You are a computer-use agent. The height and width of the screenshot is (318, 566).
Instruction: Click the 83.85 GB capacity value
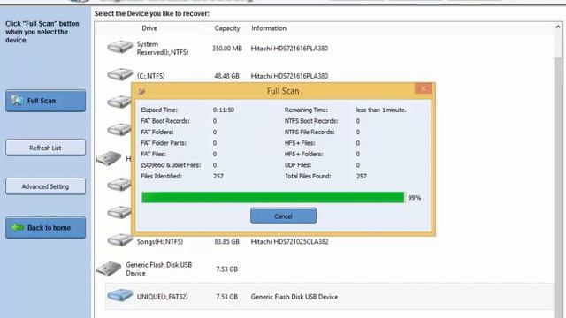point(227,241)
